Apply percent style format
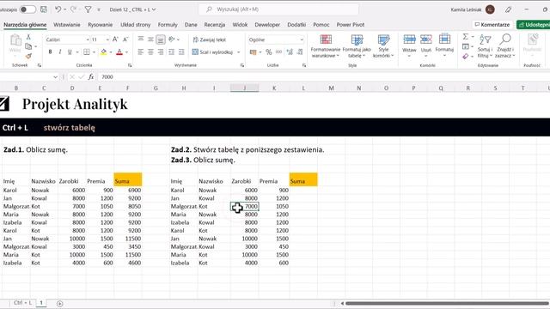This screenshot has width=550, height=309. click(x=269, y=51)
